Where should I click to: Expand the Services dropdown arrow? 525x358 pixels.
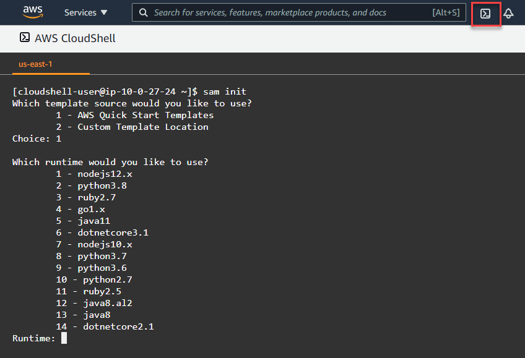click(105, 12)
